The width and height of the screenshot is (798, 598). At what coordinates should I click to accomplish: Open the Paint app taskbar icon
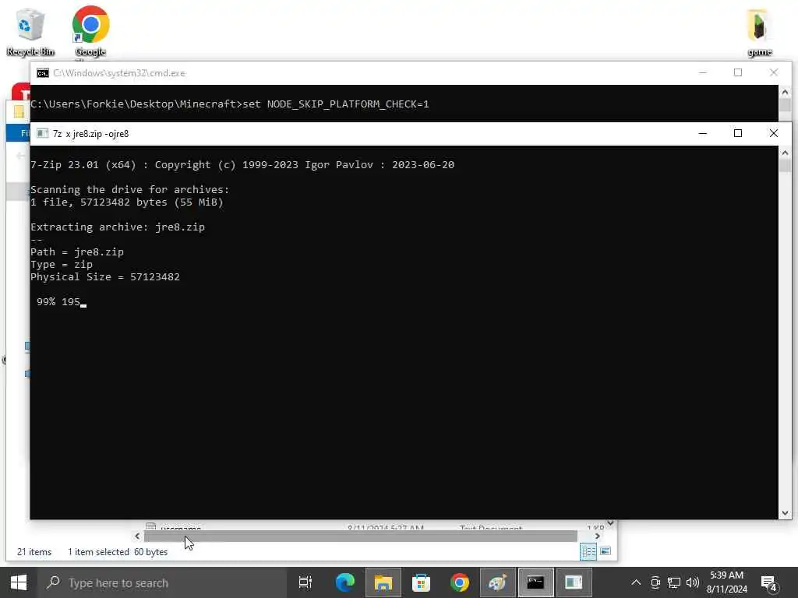[x=497, y=582]
